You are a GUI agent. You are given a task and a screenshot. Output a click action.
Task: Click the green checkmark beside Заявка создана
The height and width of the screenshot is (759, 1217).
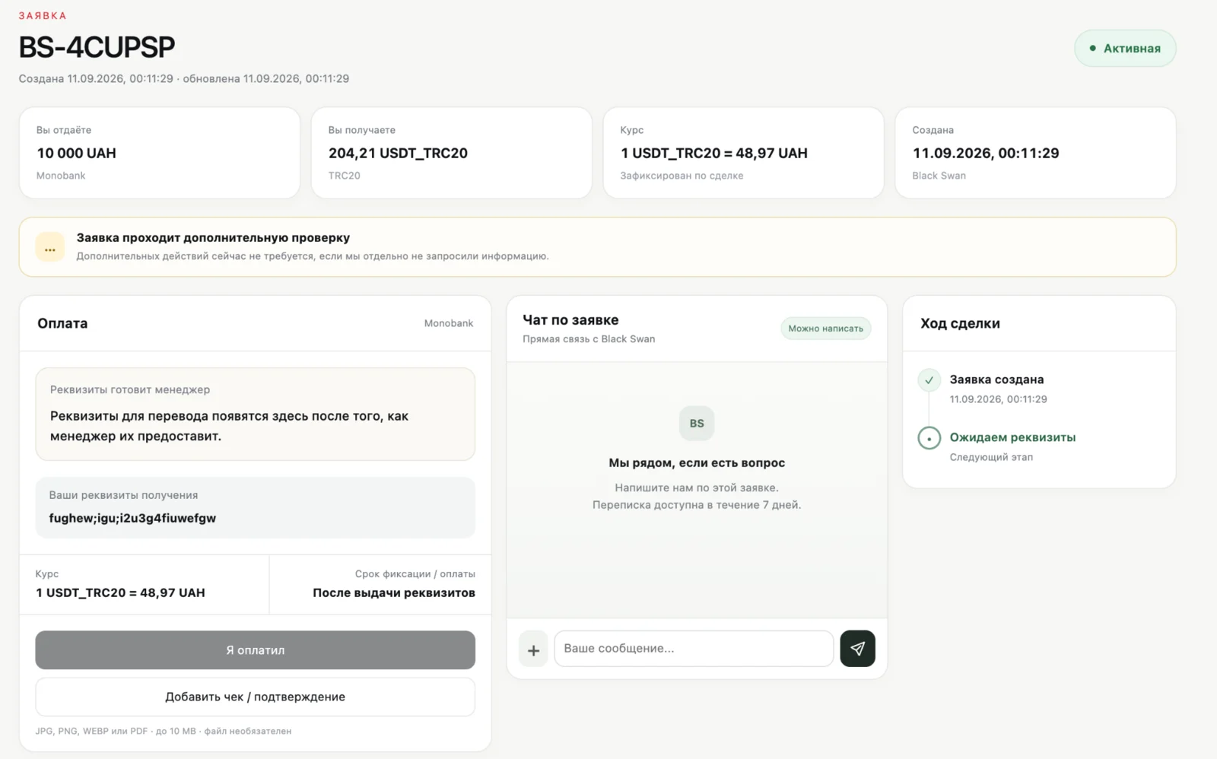coord(929,379)
